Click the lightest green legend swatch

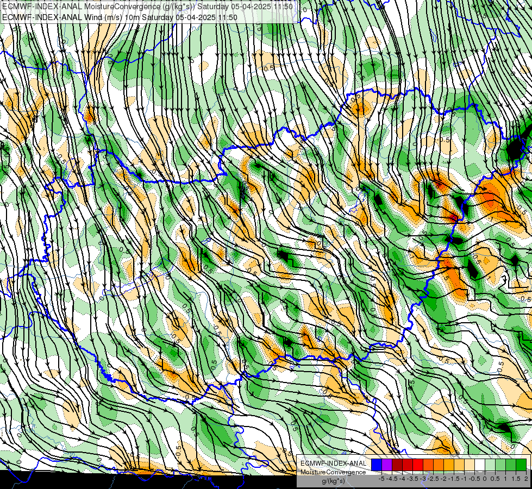pyautogui.click(x=490, y=465)
